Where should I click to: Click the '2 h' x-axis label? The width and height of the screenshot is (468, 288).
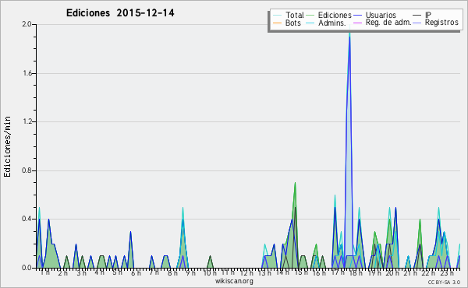(62, 273)
